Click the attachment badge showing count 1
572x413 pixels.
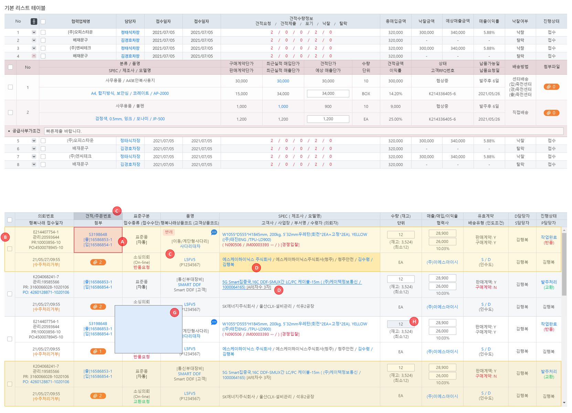98,351
